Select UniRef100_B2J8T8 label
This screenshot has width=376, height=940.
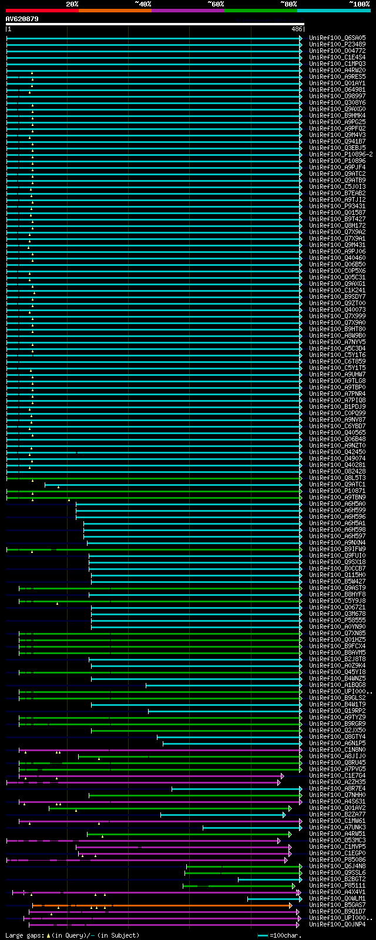(x=337, y=659)
